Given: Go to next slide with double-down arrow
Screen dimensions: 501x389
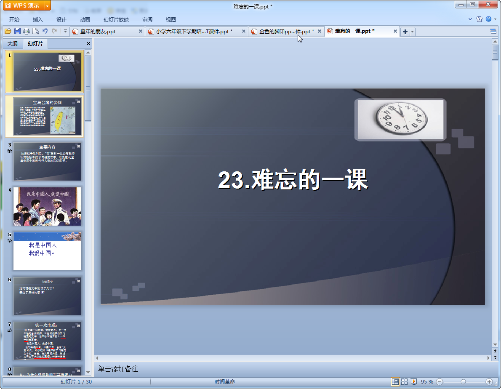Looking at the screenshot, I should 495,357.
